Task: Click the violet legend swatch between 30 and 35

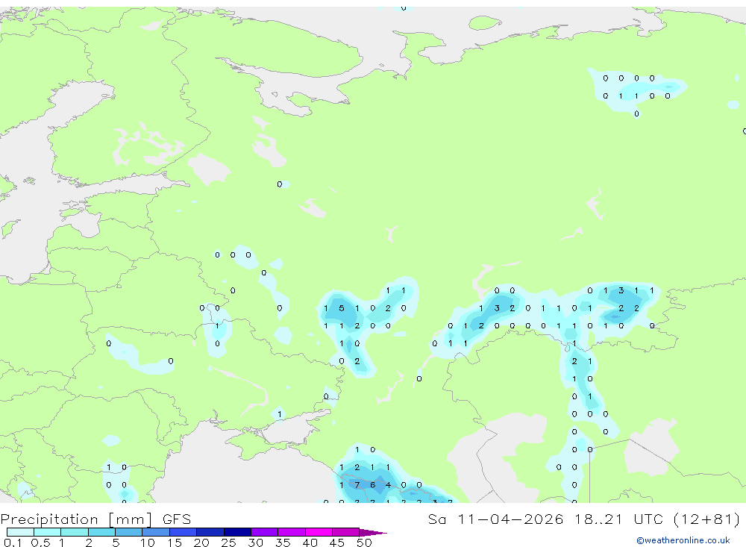Action: tap(265, 532)
